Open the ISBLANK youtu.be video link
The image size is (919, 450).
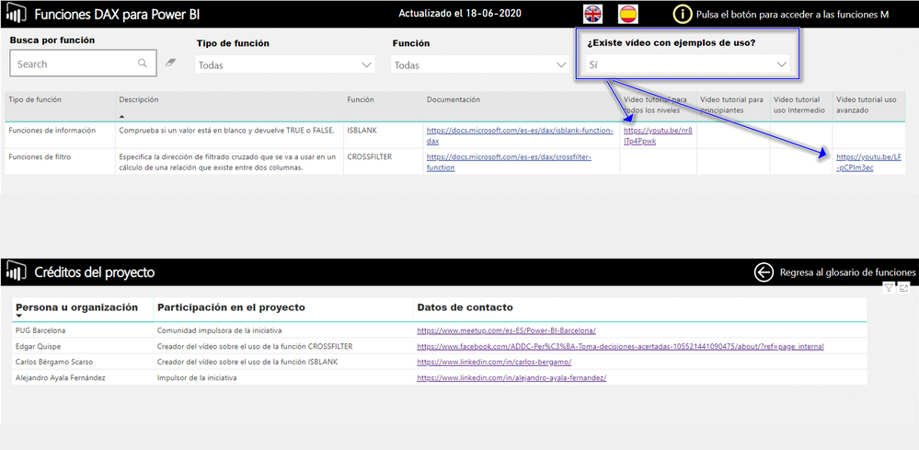pyautogui.click(x=658, y=136)
